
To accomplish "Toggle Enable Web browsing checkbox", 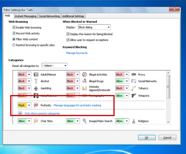I will (14, 27).
